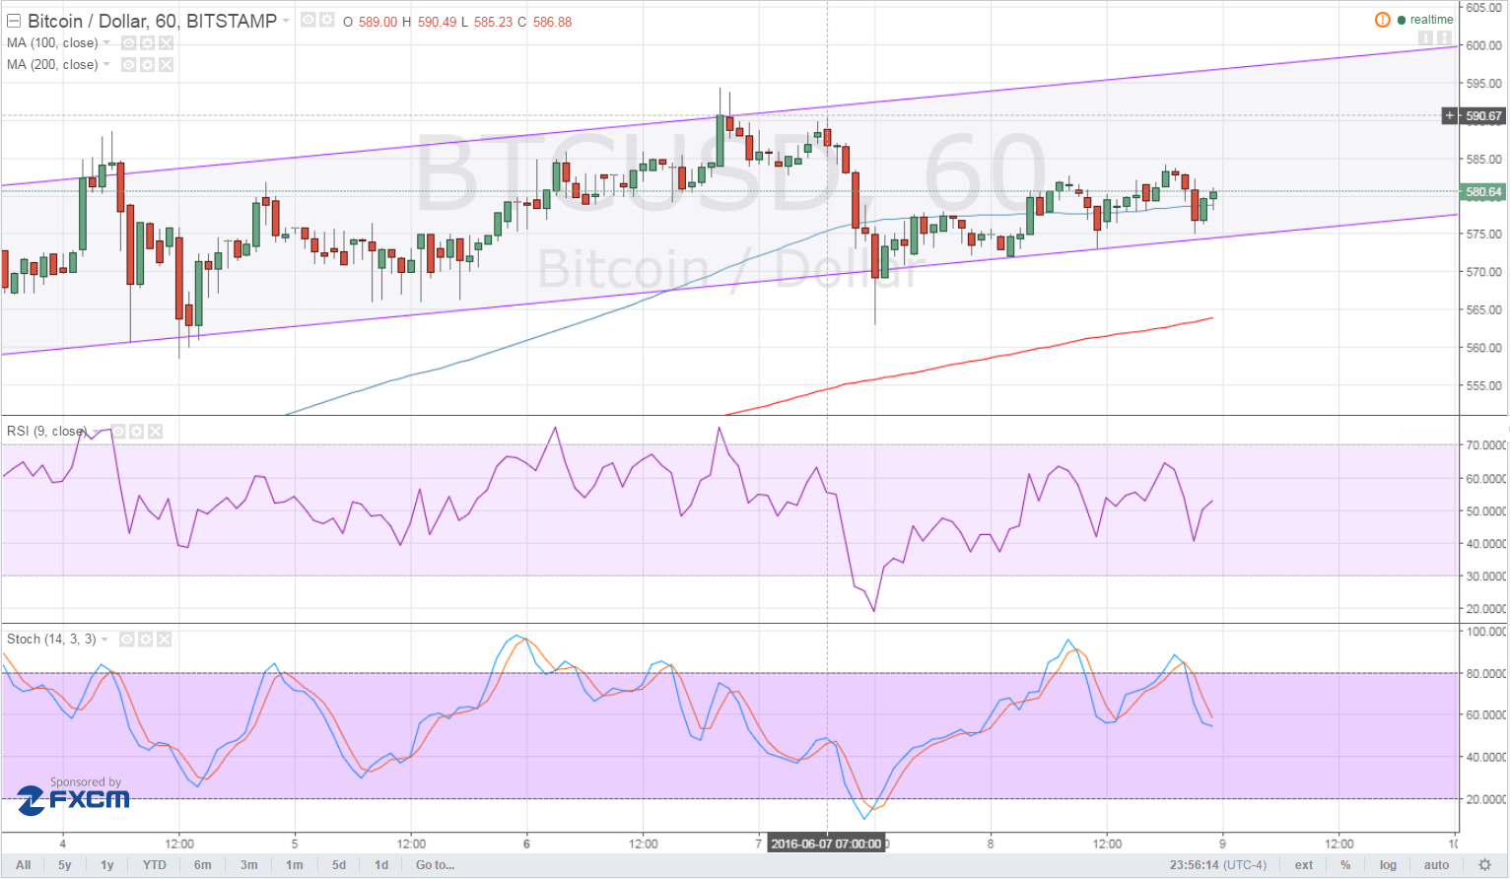
Task: Select the YTD time range
Action: [x=155, y=865]
